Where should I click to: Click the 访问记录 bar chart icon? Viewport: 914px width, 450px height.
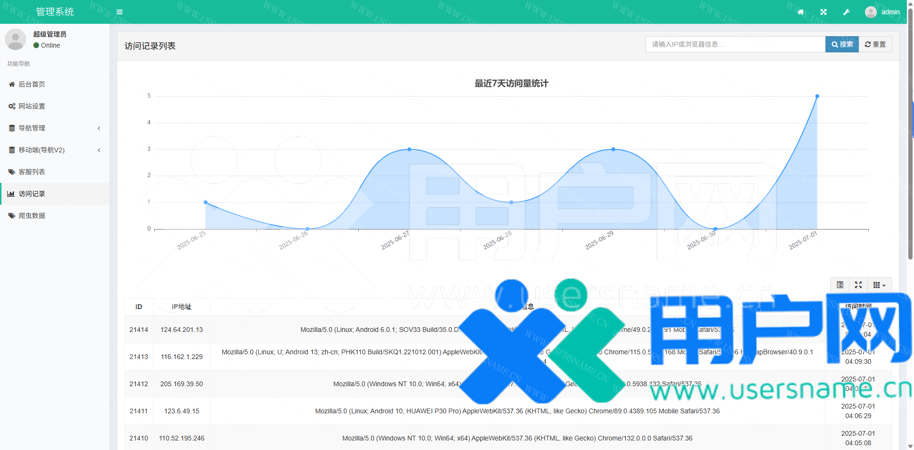coord(11,194)
